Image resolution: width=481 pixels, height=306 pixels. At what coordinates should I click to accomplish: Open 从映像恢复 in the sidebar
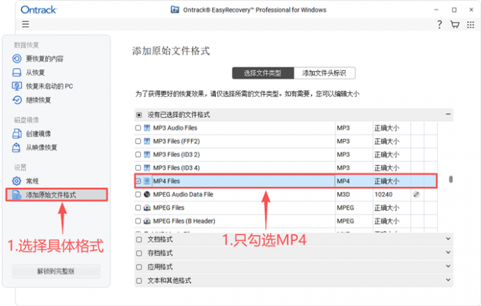42,147
